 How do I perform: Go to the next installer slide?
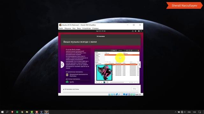[x=139, y=65]
